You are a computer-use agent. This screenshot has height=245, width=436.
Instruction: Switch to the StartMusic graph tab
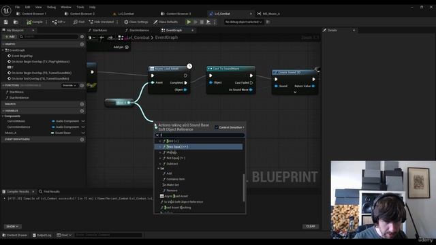(97, 30)
